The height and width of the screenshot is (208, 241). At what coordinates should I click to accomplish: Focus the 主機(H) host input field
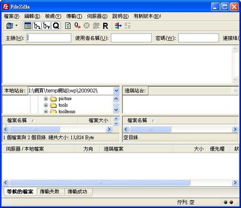pyautogui.click(x=49, y=38)
